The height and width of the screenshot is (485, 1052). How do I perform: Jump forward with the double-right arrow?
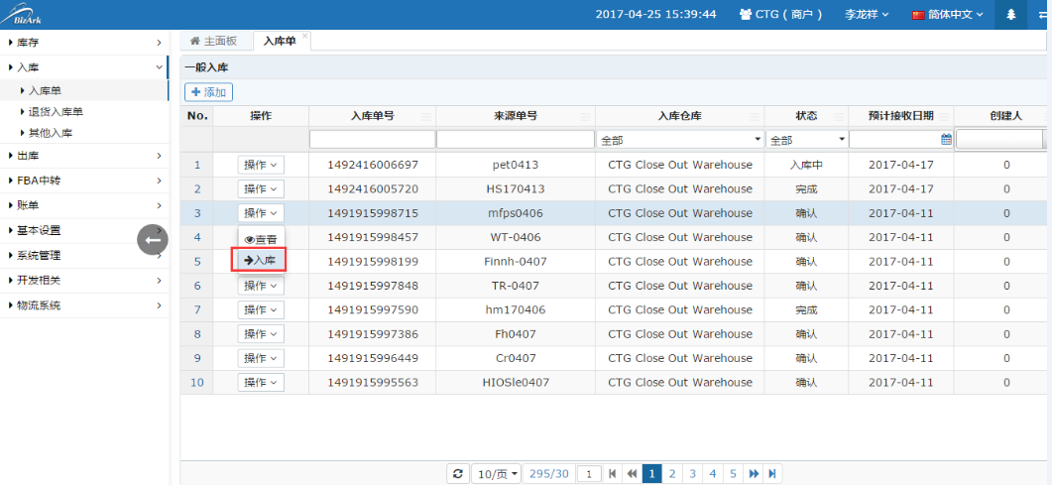pos(754,474)
